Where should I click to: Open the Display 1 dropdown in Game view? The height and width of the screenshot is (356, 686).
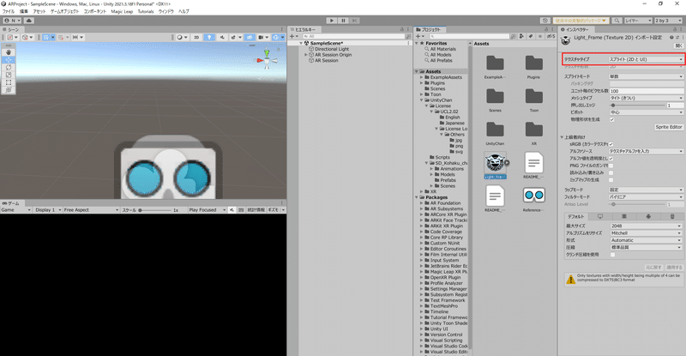pos(48,210)
